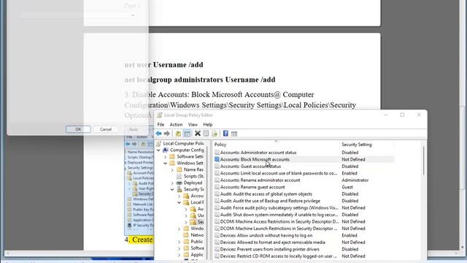The width and height of the screenshot is (467, 263).
Task: Open the File menu in Policy Editor
Action: pyautogui.click(x=161, y=125)
